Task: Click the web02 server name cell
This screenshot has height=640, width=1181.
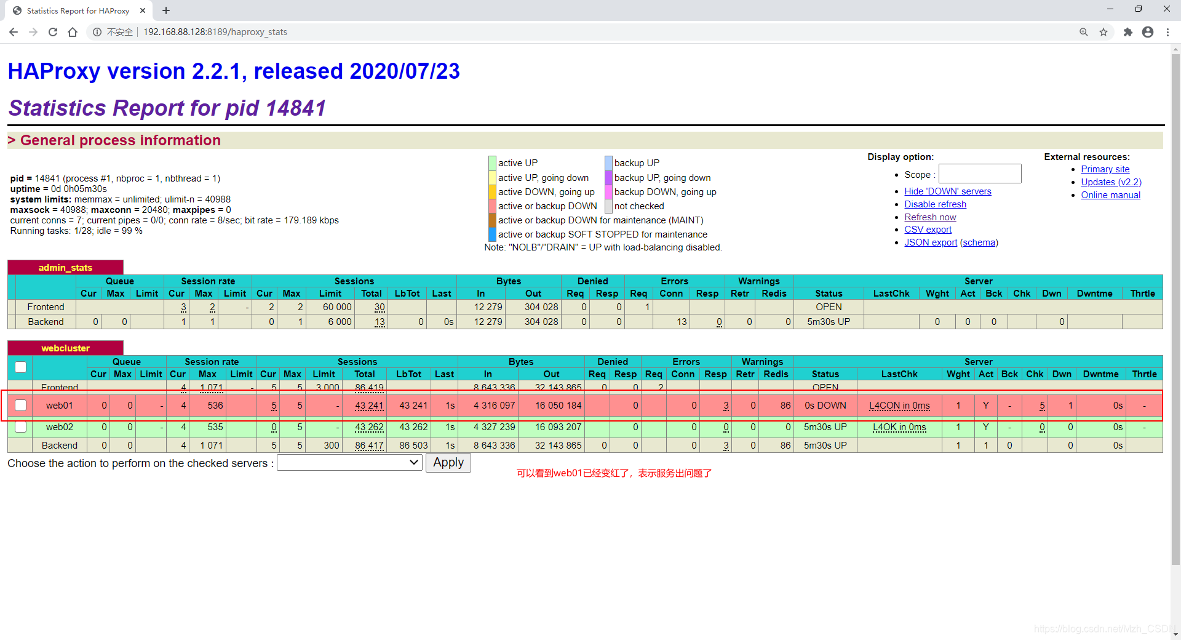Action: pyautogui.click(x=60, y=427)
